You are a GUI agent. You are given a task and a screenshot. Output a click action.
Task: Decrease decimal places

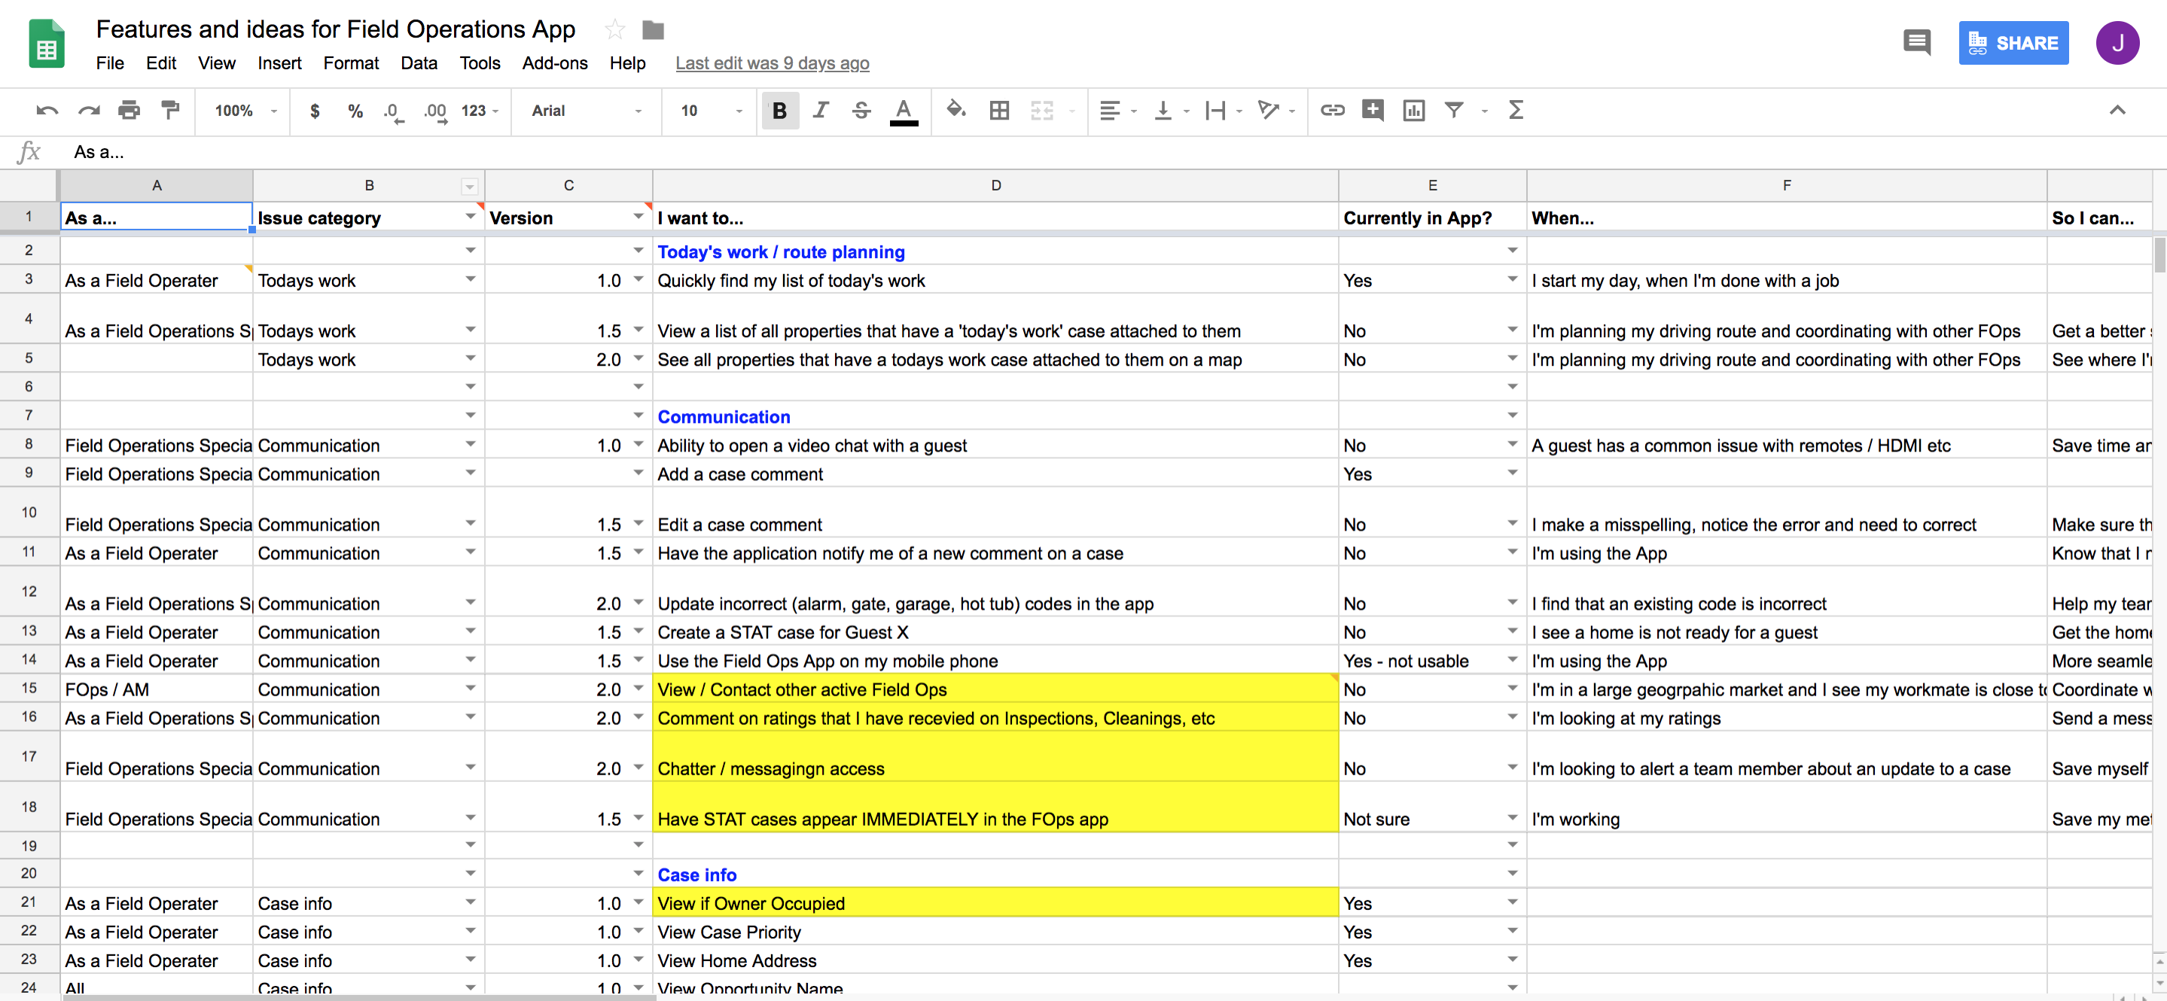point(393,111)
